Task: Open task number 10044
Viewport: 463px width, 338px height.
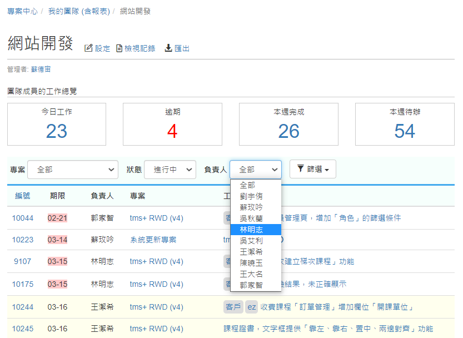Action: click(x=23, y=218)
